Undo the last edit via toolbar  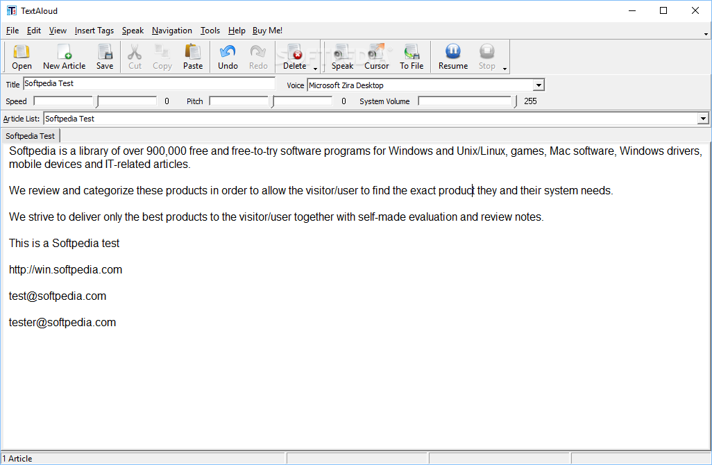(228, 57)
